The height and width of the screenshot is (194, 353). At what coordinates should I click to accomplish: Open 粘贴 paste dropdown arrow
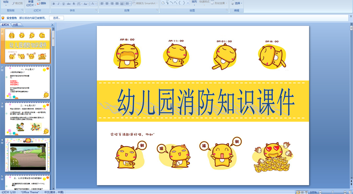[6, 5]
